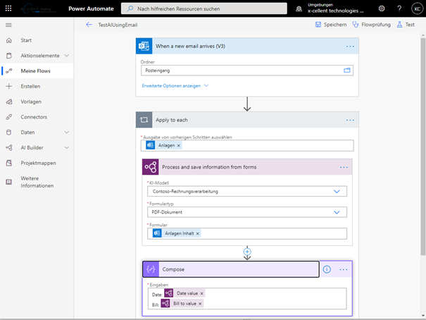This screenshot has width=426, height=320.
Task: Remove the Date value token
Action: pos(201,293)
